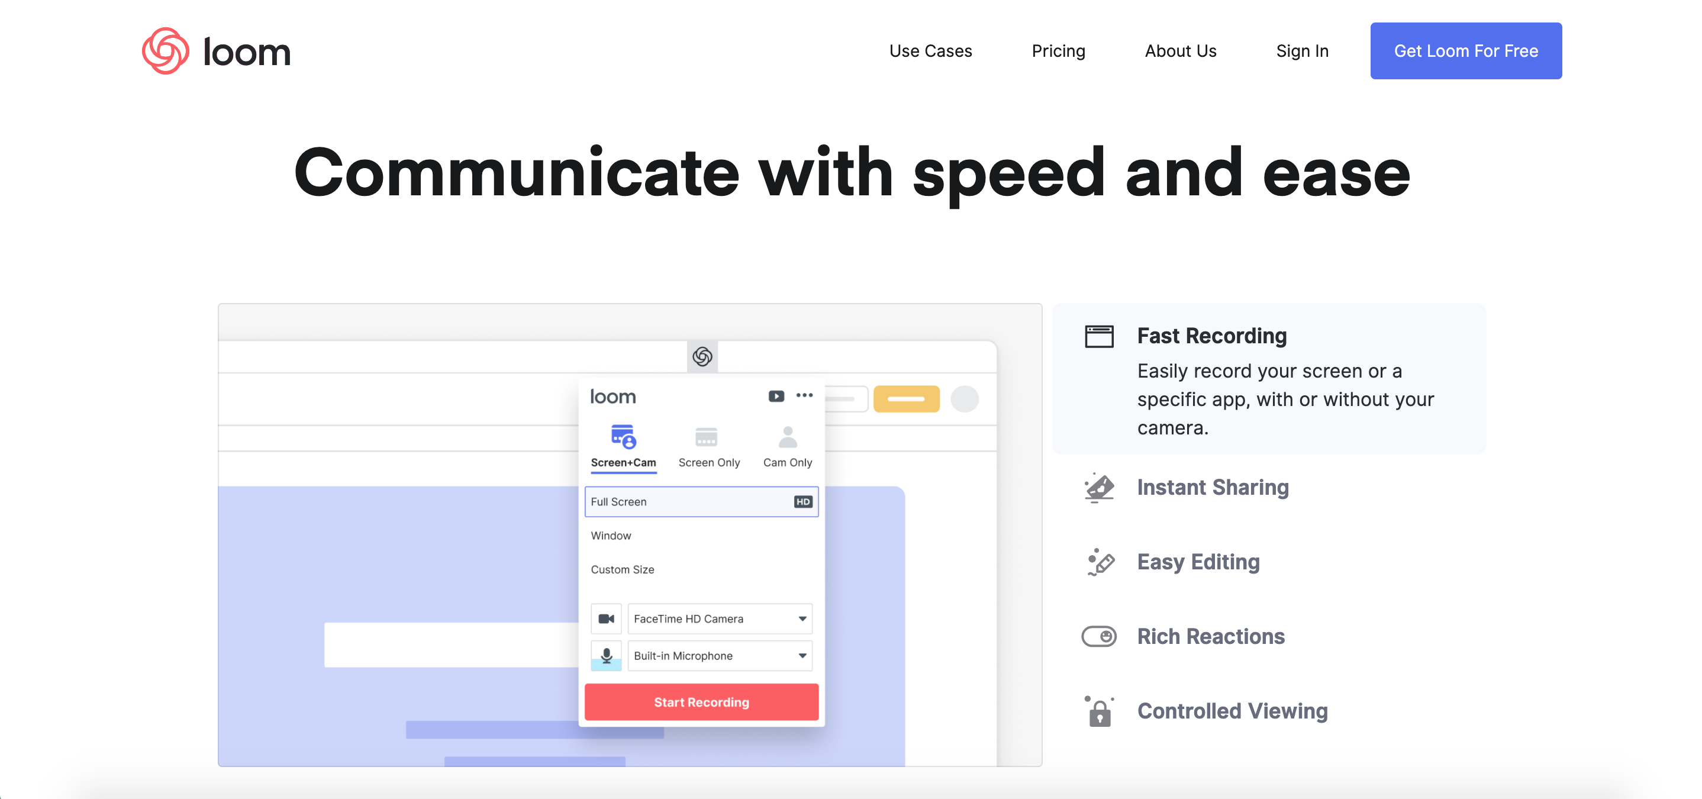1702x799 pixels.
Task: Open the Built-in Microphone dropdown
Action: (x=720, y=656)
